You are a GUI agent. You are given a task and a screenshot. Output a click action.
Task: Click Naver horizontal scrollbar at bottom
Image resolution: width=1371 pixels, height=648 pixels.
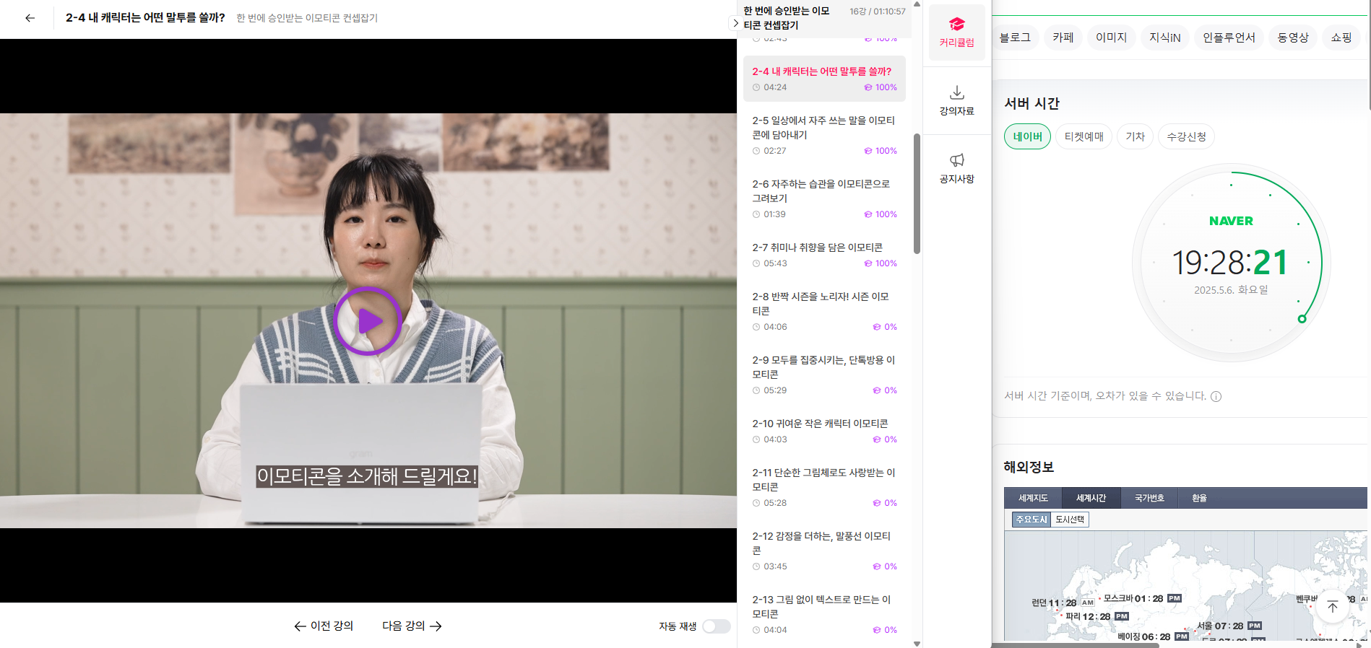[1075, 645]
